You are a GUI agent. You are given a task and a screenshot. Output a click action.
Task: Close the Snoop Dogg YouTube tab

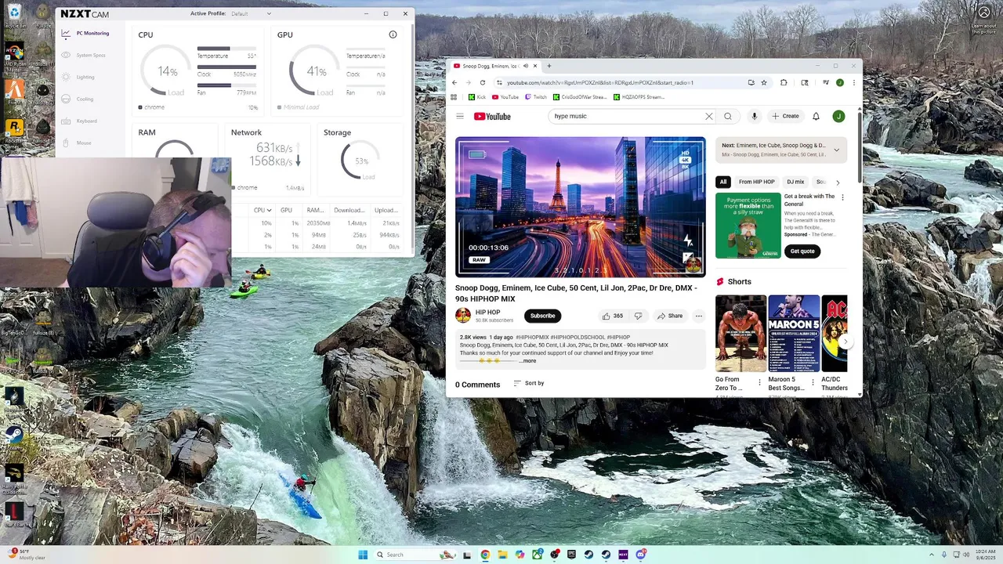point(535,66)
